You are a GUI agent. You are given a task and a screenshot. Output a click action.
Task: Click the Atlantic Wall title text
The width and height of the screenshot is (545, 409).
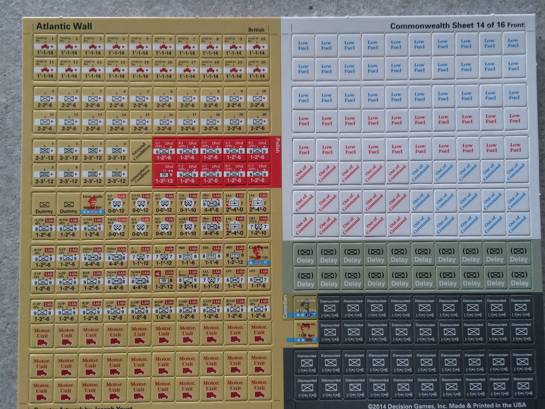click(x=64, y=26)
